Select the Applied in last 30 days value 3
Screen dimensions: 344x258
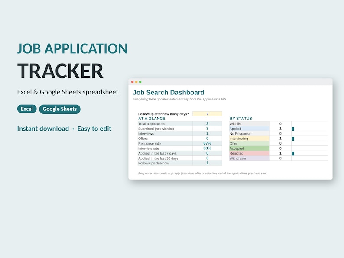click(x=208, y=158)
